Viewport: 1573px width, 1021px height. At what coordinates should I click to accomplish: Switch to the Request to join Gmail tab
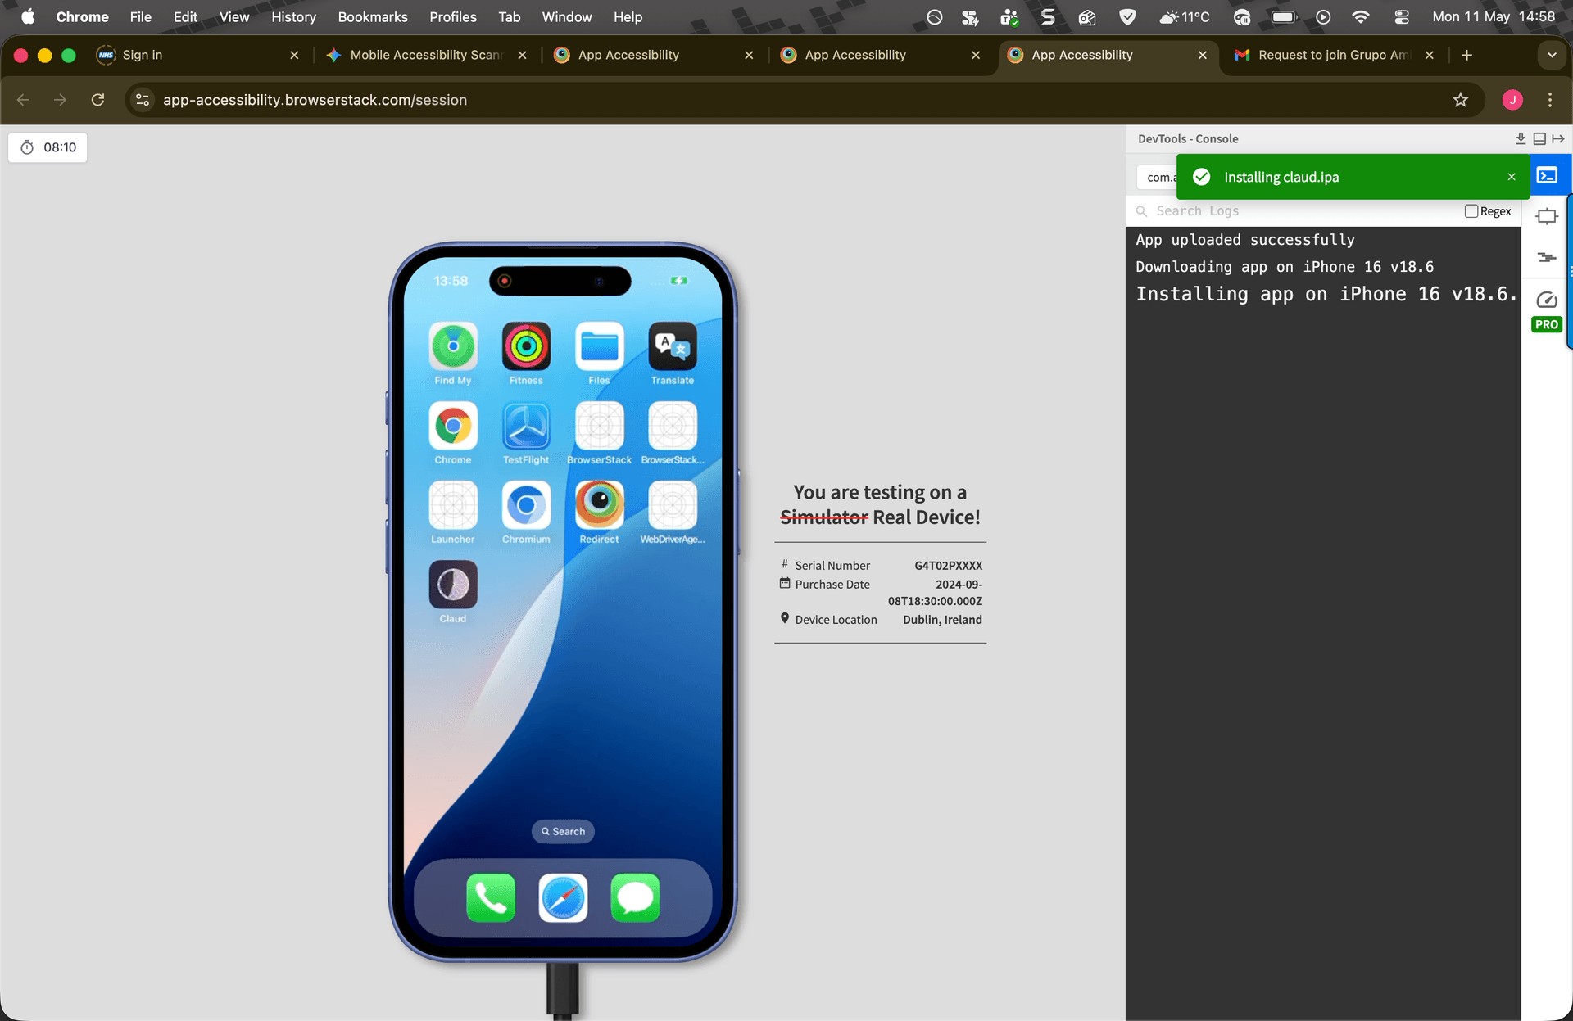point(1335,55)
